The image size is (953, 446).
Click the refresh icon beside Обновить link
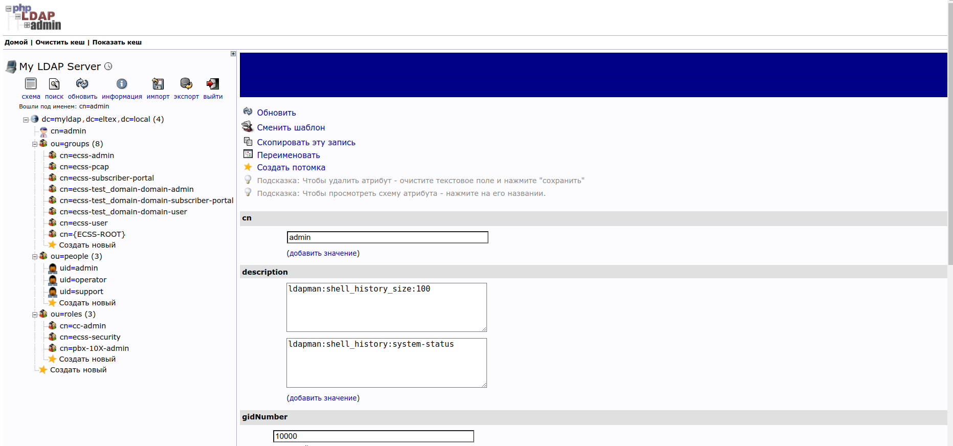248,111
